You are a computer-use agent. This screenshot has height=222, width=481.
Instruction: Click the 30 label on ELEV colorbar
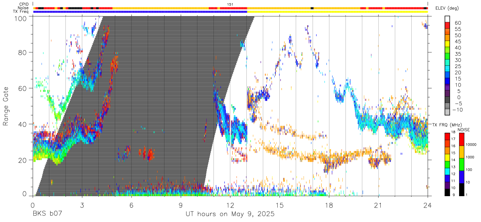point(457,60)
